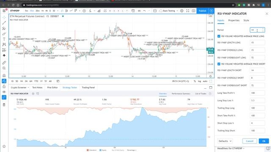
Task: Click the go to date icon
Action: tap(58, 81)
